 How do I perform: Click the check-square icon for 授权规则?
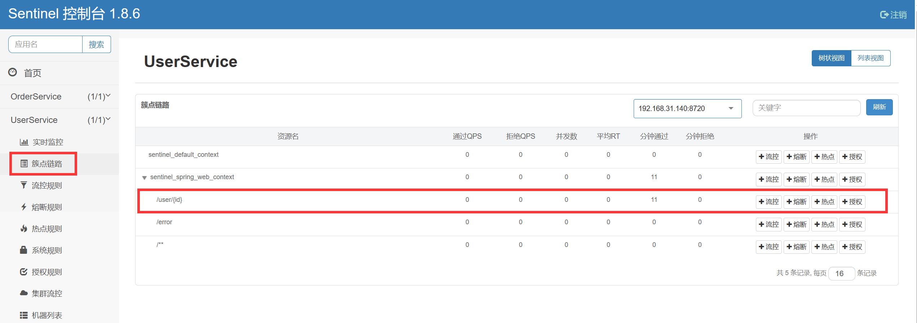point(24,272)
